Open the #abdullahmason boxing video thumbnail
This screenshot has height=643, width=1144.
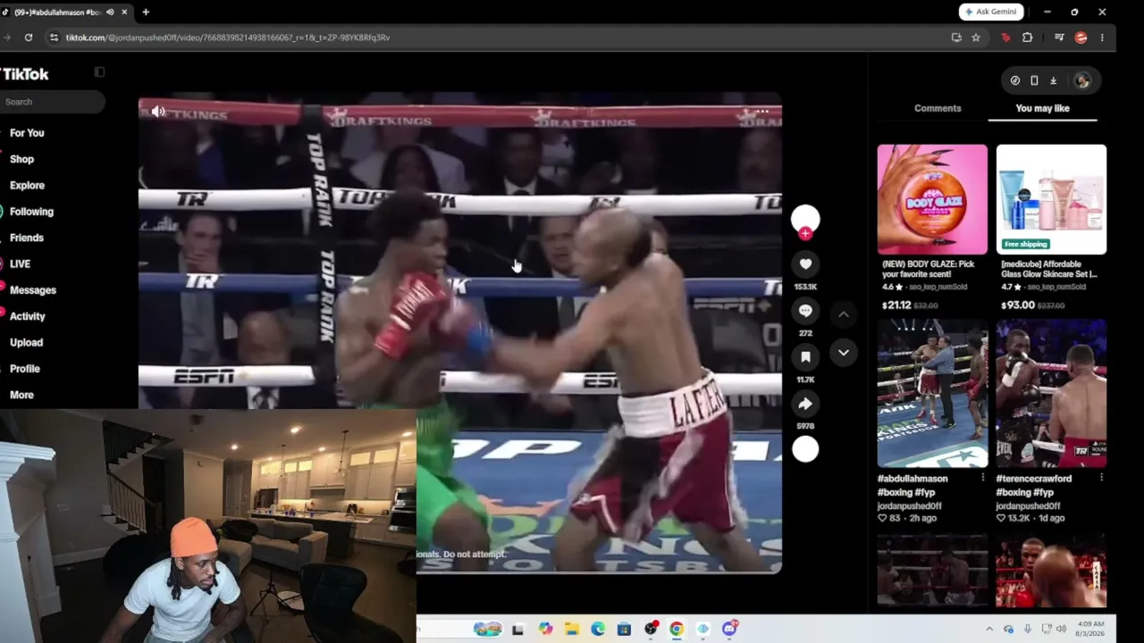coord(932,394)
